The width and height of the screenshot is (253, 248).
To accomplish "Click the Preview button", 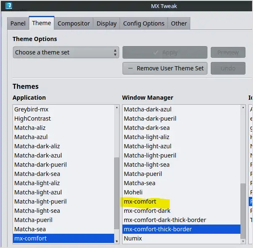I will pyautogui.click(x=228, y=52).
